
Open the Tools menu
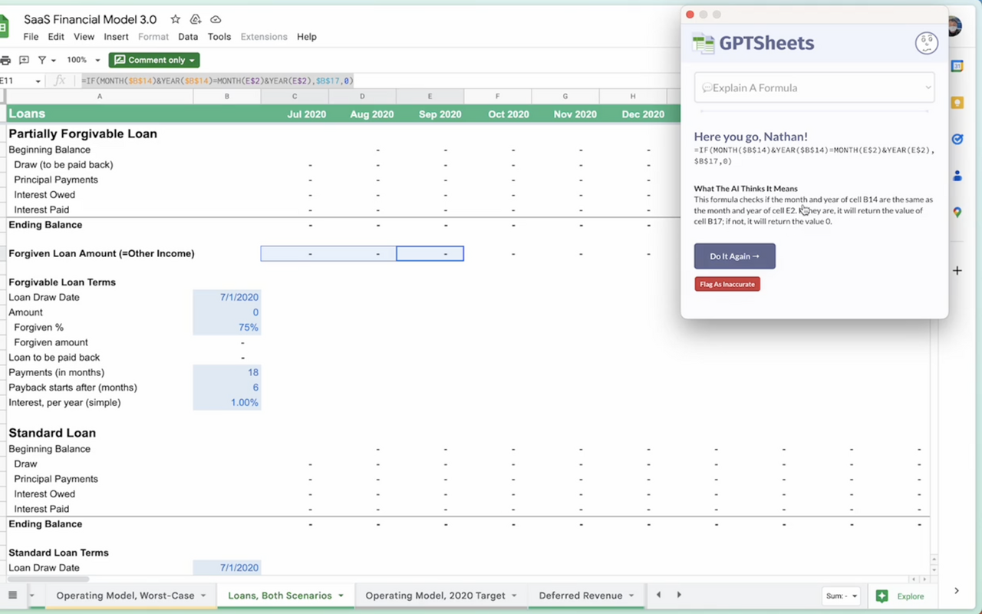pos(219,36)
